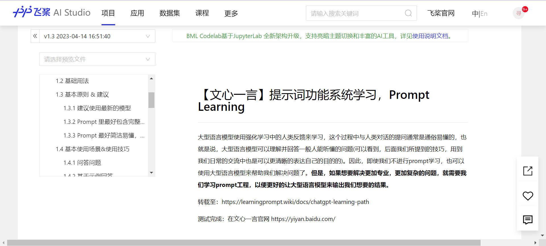Open the 更多 menu
Viewport: 546px width, 246px height.
tap(231, 13)
